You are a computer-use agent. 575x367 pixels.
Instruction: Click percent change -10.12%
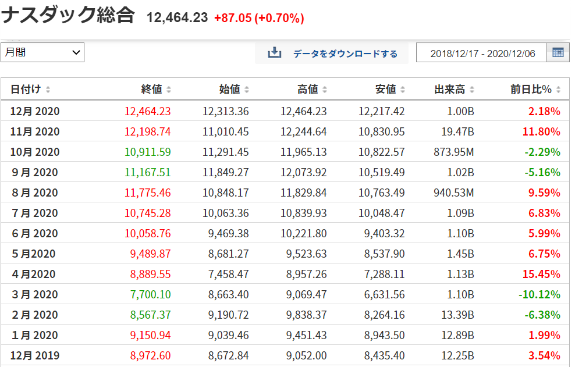[539, 294]
